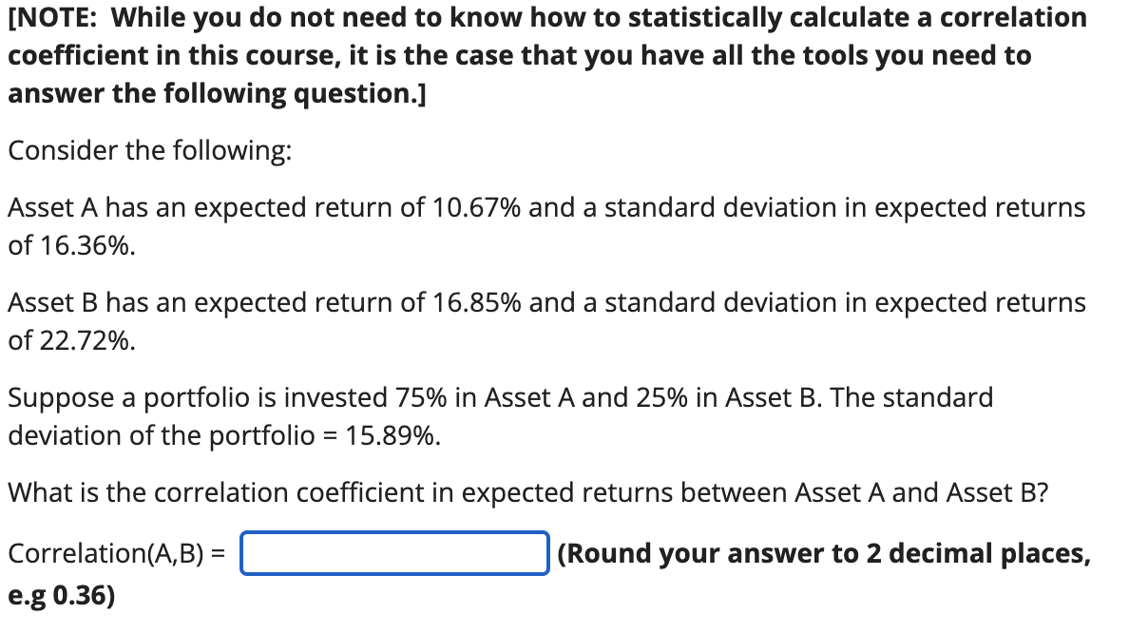This screenshot has width=1129, height=633.
Task: Click the 'Correlation(A,B) =' label
Action: (x=114, y=554)
